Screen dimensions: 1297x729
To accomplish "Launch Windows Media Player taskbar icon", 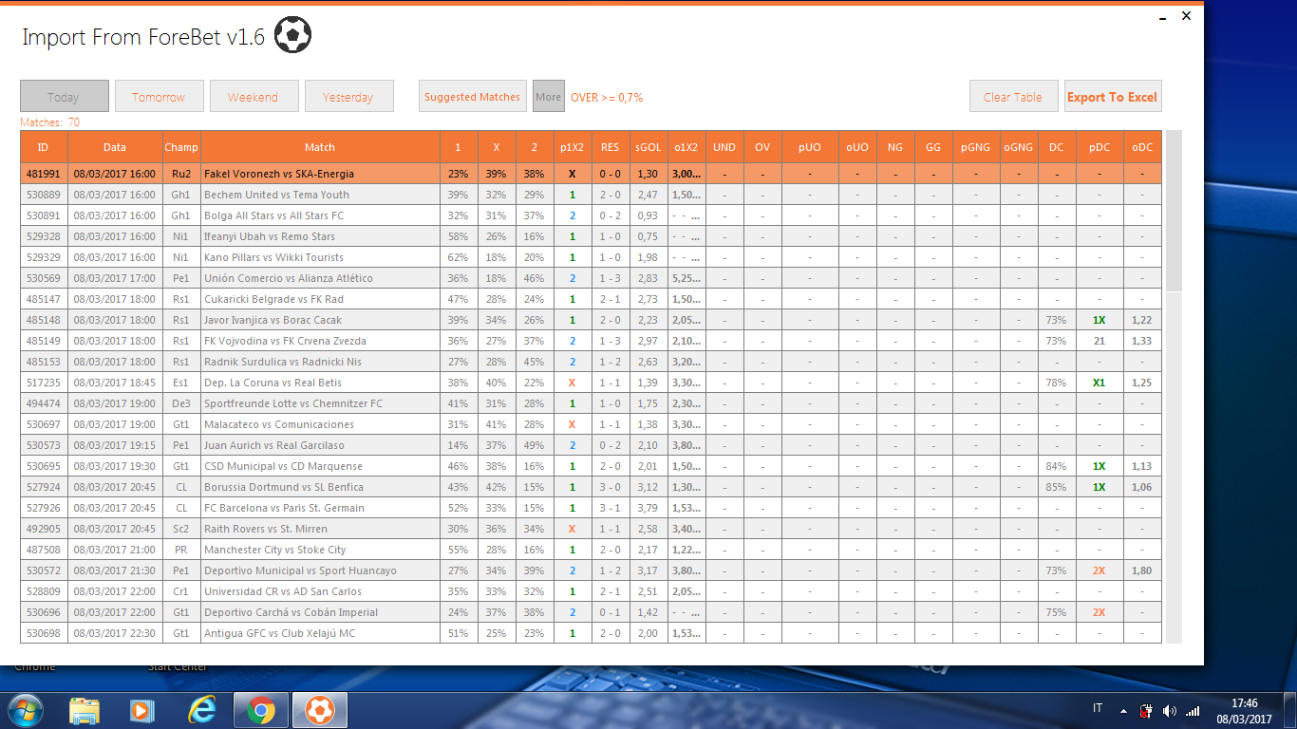I will tap(141, 710).
